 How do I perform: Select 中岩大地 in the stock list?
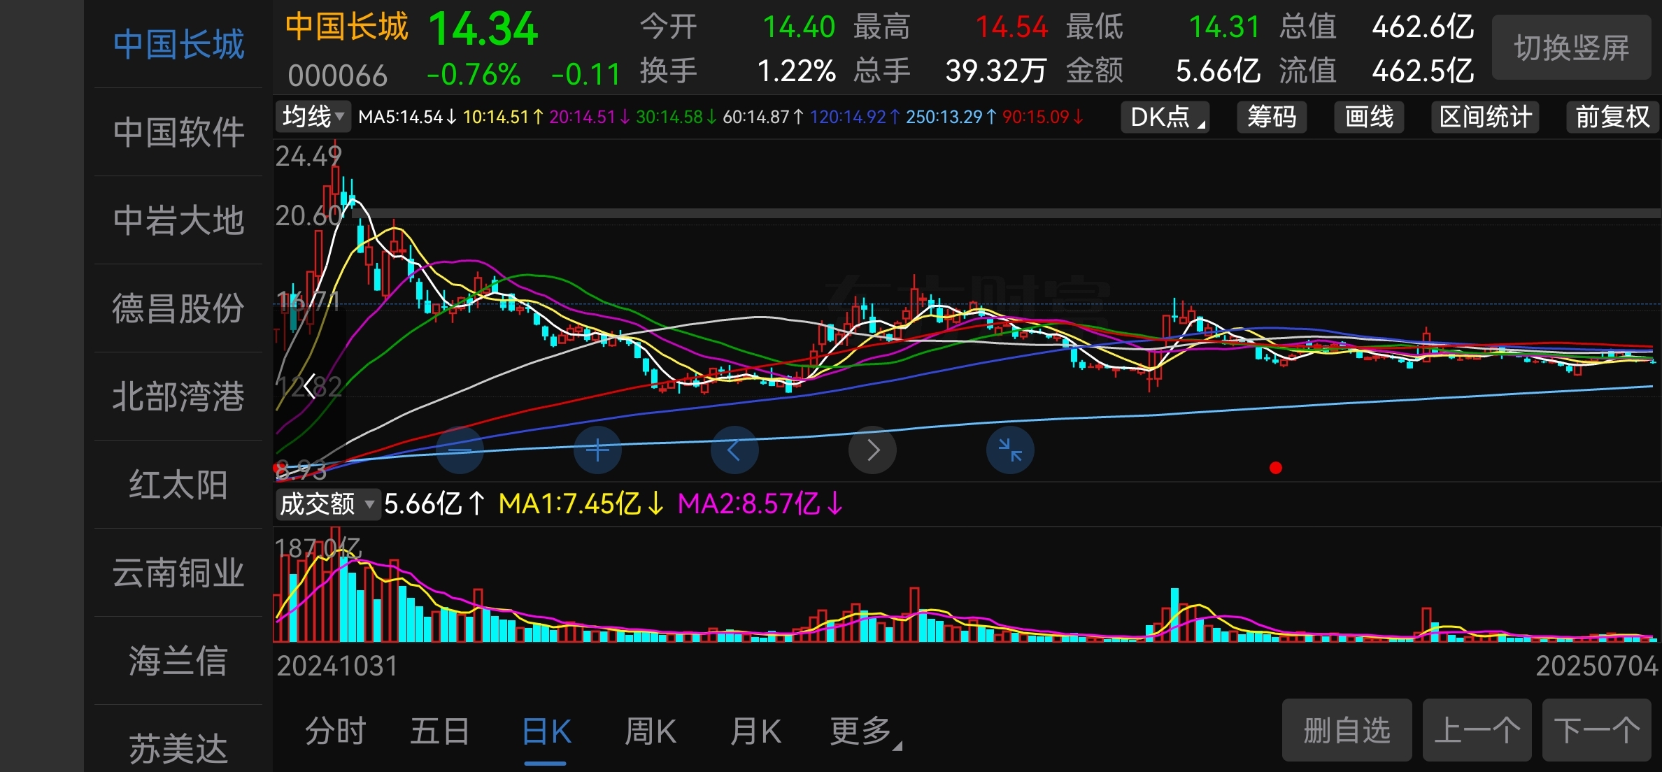tap(178, 220)
